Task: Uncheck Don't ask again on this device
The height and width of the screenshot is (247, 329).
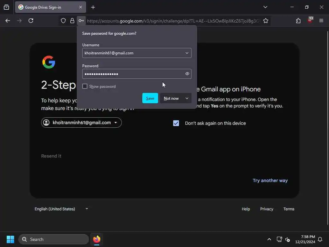Action: (x=176, y=123)
